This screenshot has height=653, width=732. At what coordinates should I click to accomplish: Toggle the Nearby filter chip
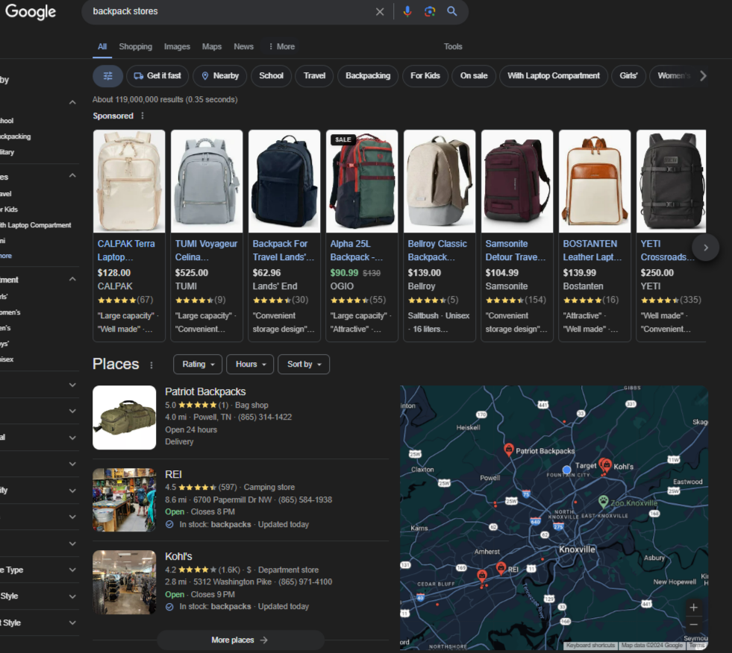click(x=220, y=76)
